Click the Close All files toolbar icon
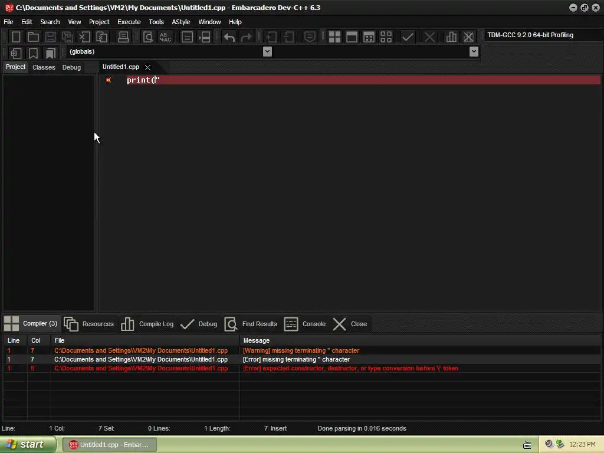Screen dimensions: 604x453 pyautogui.click(x=101, y=37)
